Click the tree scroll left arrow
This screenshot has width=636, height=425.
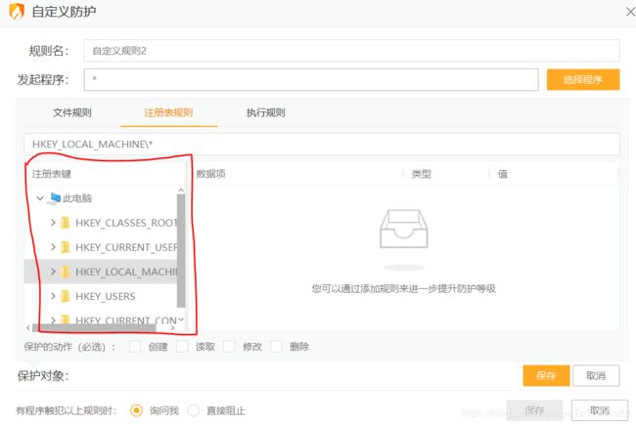28,327
